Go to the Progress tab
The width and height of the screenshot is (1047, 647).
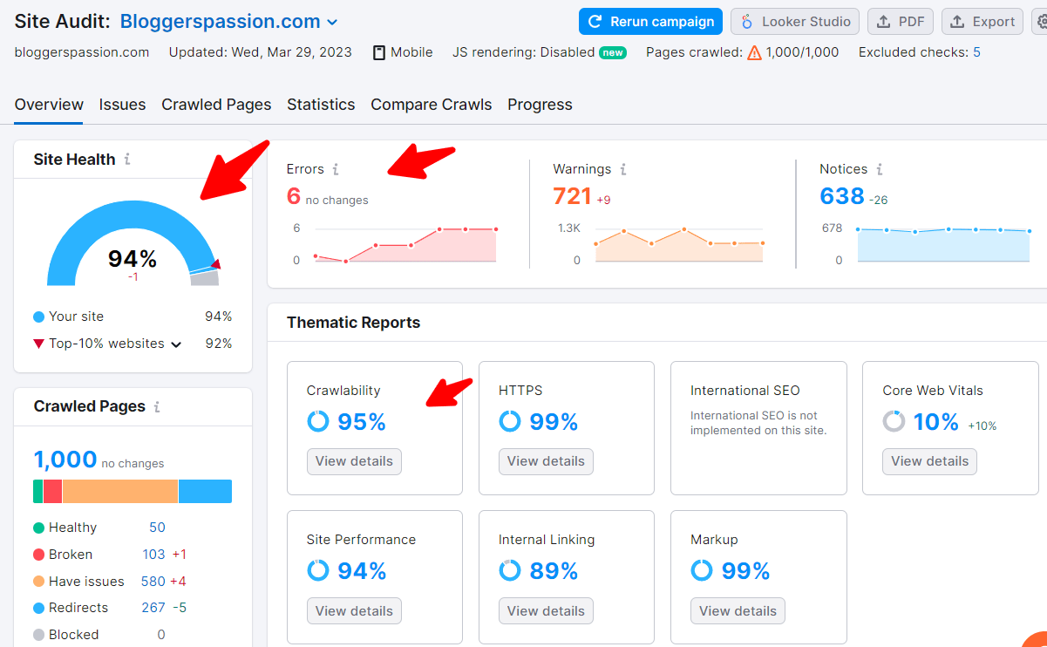pyautogui.click(x=540, y=105)
